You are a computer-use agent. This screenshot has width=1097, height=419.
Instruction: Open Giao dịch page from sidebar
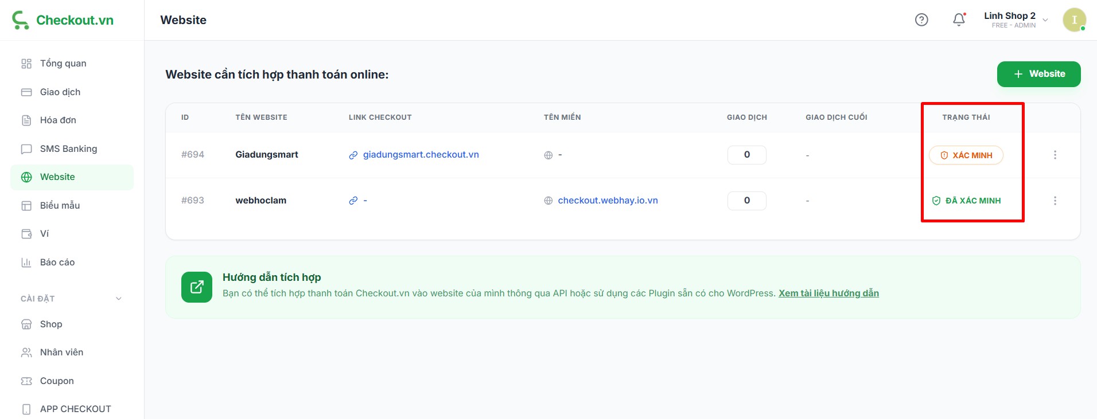tap(60, 92)
